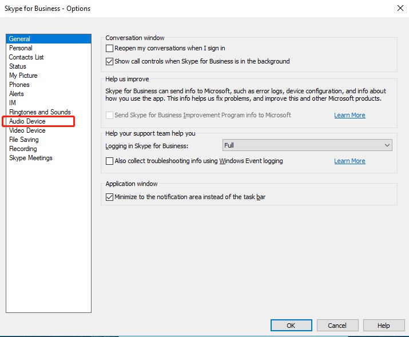409x337 pixels.
Task: Go to Contacts List settings
Action: coord(26,57)
